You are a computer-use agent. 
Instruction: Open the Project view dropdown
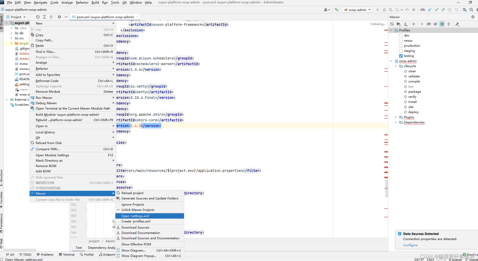(x=16, y=17)
